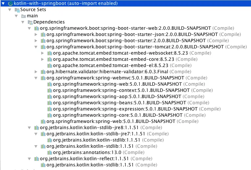Expand spring-boot-starter:2.0.0.BUILD-SNAPSHOT dependency

tap(36, 41)
